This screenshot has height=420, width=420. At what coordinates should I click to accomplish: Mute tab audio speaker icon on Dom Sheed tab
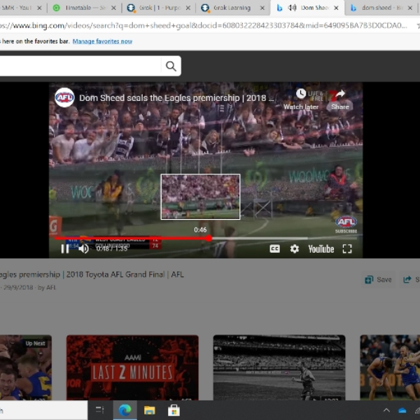(x=292, y=8)
